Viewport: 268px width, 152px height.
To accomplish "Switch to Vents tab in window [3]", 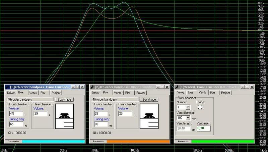I will click(33, 93).
